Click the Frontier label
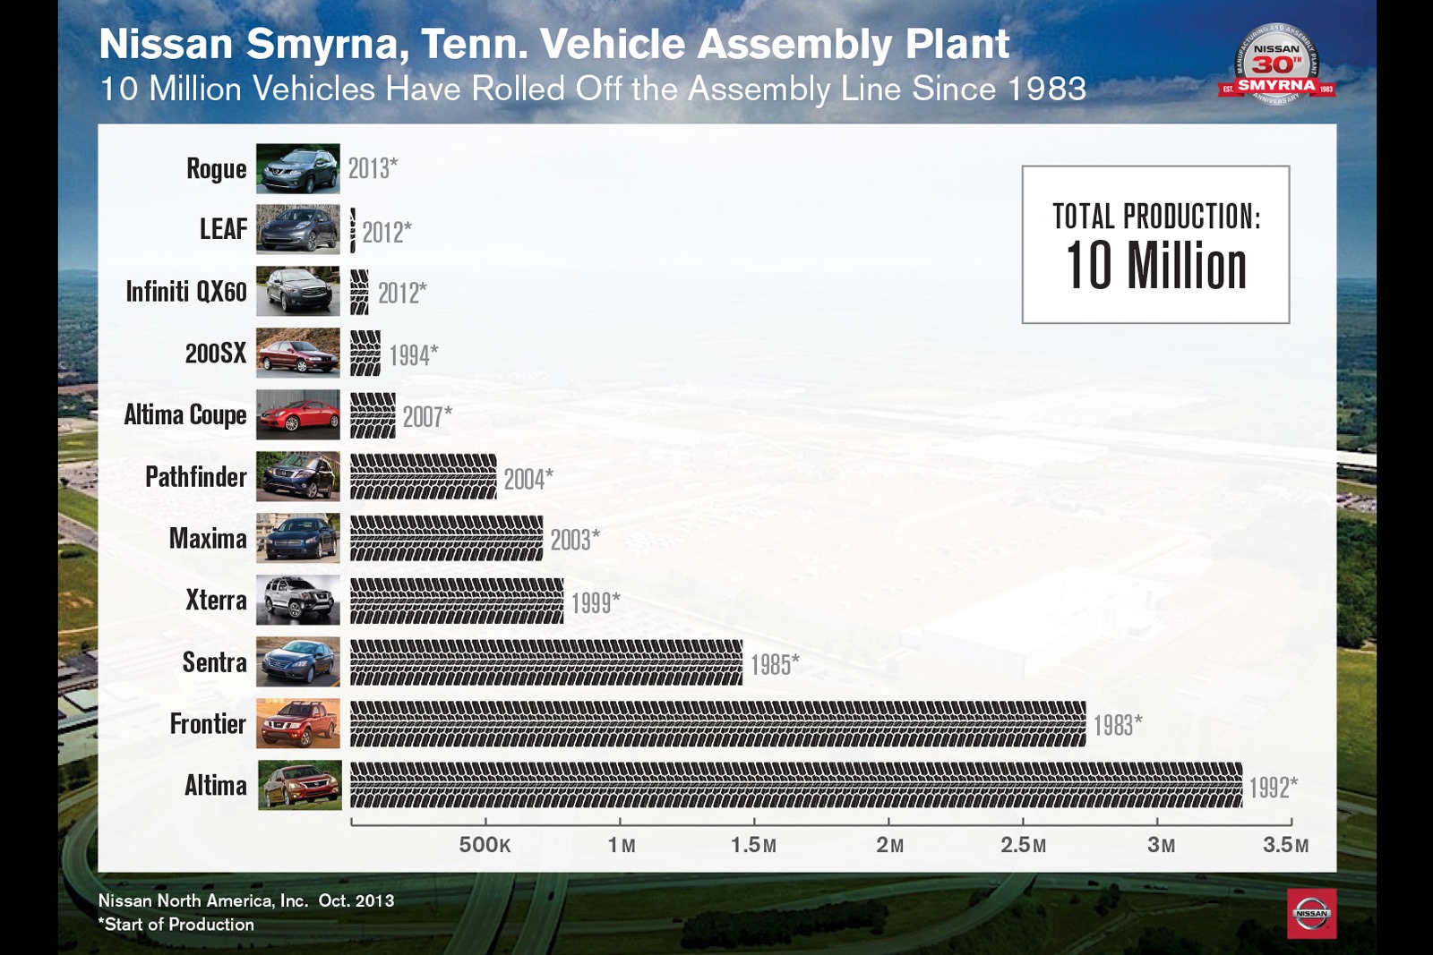The image size is (1433, 955). tap(208, 724)
